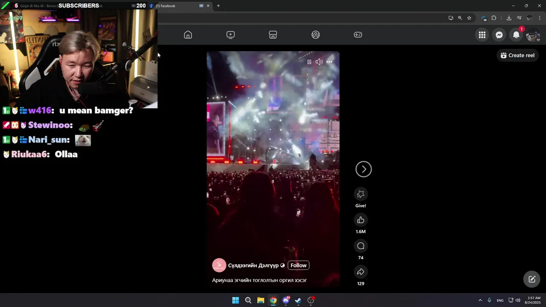Open Discord from the taskbar
Image resolution: width=546 pixels, height=307 pixels.
[286, 300]
